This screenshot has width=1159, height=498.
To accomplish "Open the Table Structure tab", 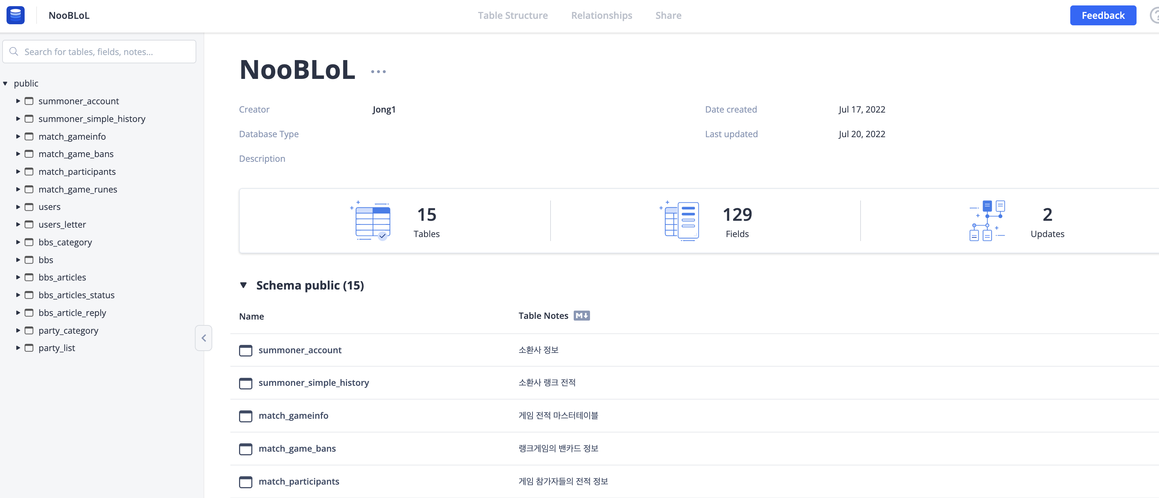I will (x=512, y=15).
